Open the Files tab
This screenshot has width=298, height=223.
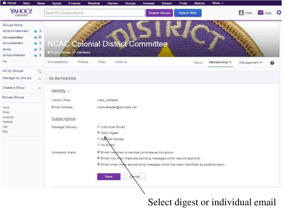click(102, 62)
